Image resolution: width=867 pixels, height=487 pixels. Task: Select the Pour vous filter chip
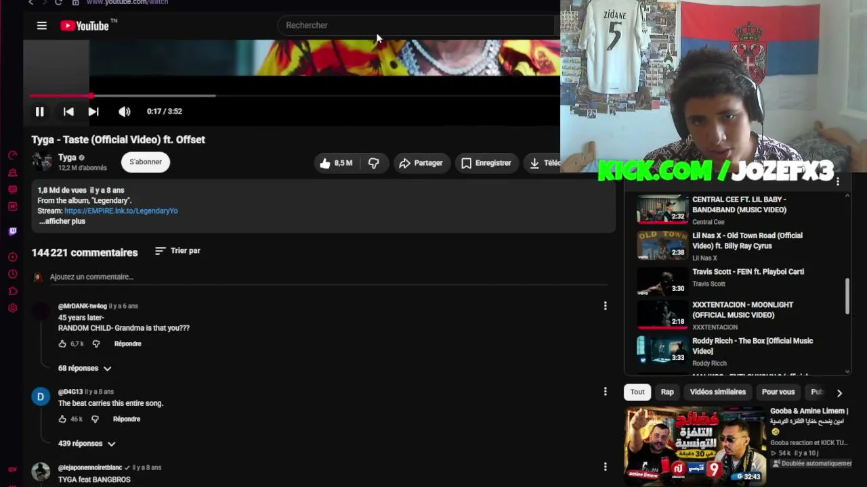point(778,392)
